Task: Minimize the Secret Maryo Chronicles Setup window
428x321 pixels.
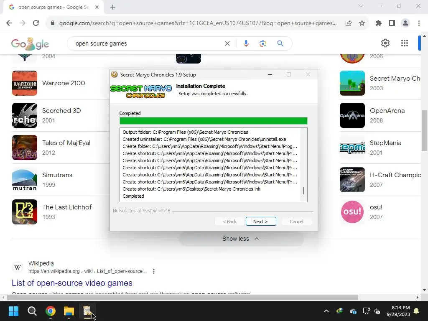Action: (x=270, y=74)
